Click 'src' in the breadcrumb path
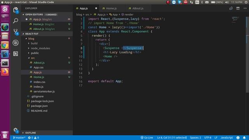 (x=87, y=15)
